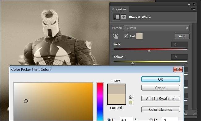Click the Yellows slider handle
The width and height of the screenshot is (201, 121).
point(133,63)
